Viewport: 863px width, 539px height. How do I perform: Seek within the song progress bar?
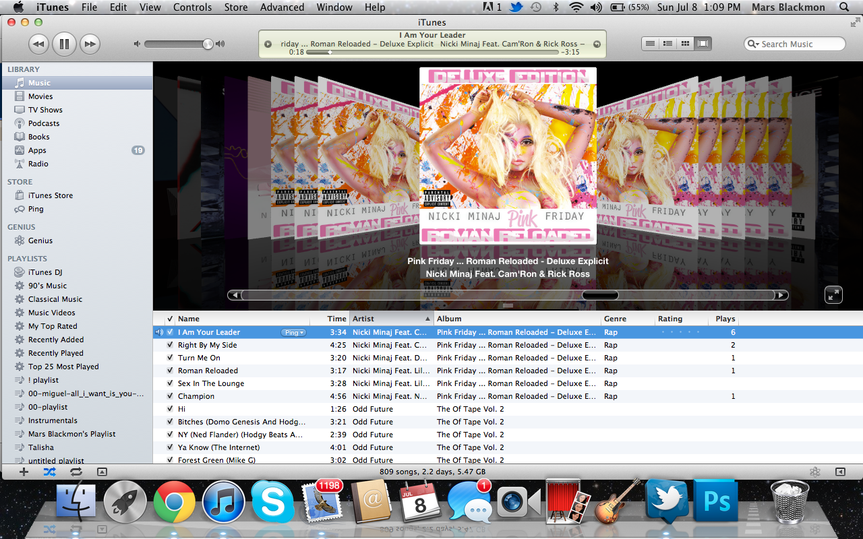[432, 52]
